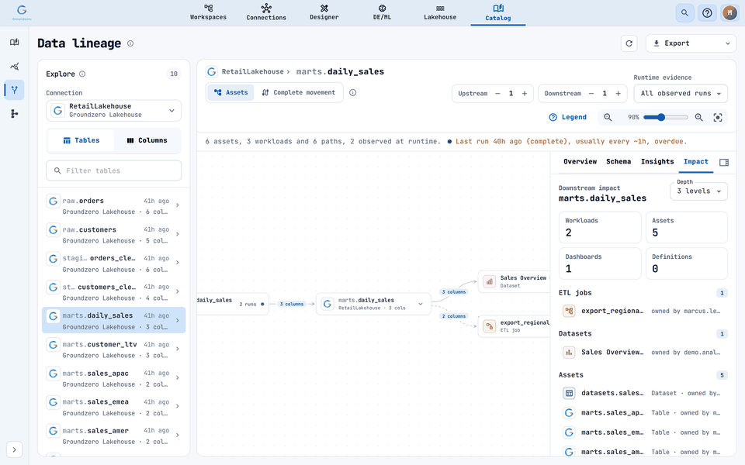
Task: Open the Depth 3 levels dropdown
Action: (x=699, y=191)
